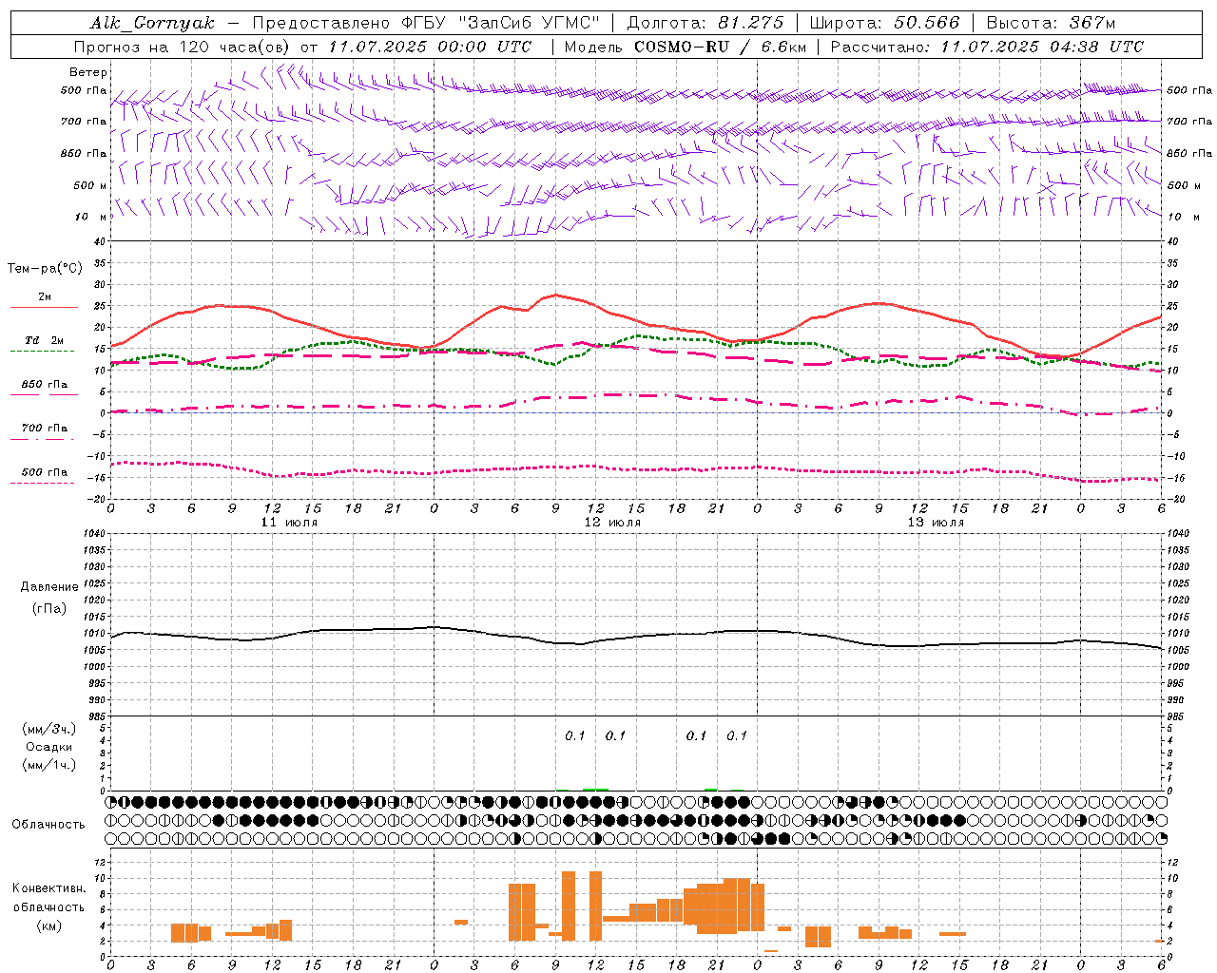Click the Конвективн. panel label
The height and width of the screenshot is (973, 1217).
(48, 888)
